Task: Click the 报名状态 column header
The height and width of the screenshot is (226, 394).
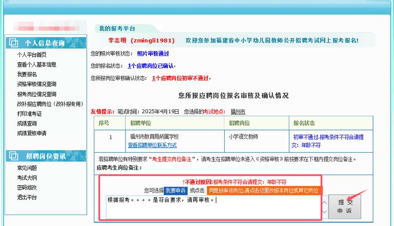Action: pyautogui.click(x=304, y=123)
